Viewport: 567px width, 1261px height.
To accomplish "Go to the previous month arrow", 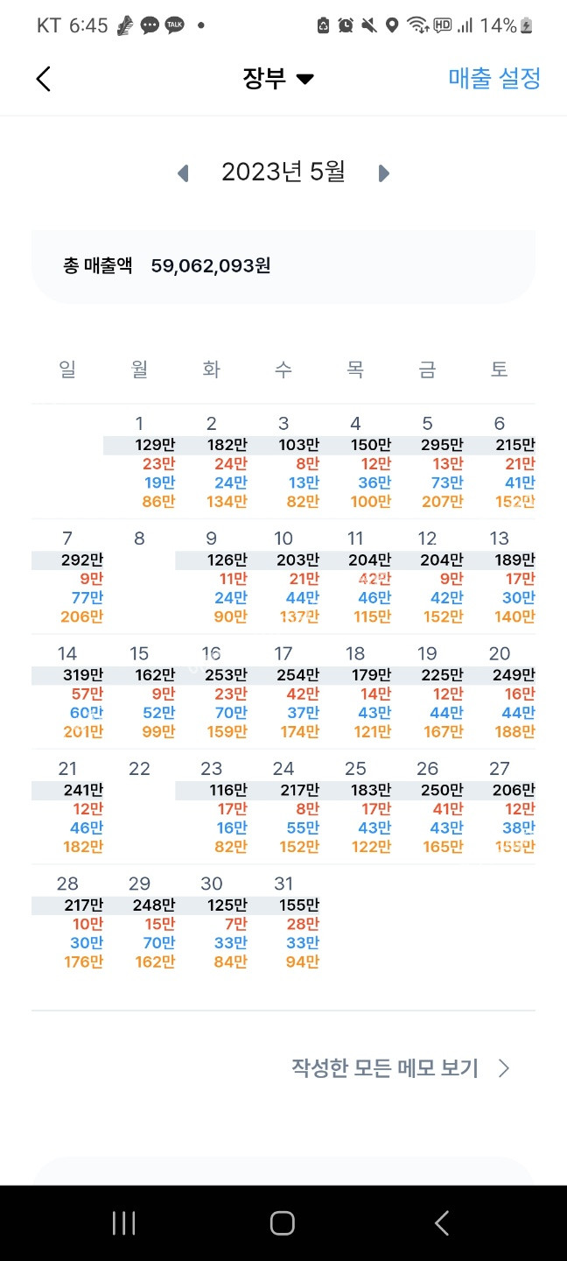I will (x=183, y=173).
